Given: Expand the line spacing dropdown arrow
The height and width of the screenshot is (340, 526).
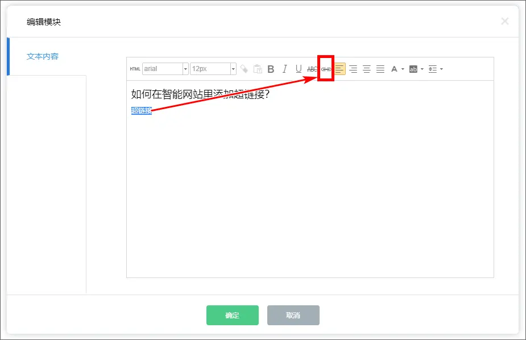Looking at the screenshot, I should tap(441, 69).
